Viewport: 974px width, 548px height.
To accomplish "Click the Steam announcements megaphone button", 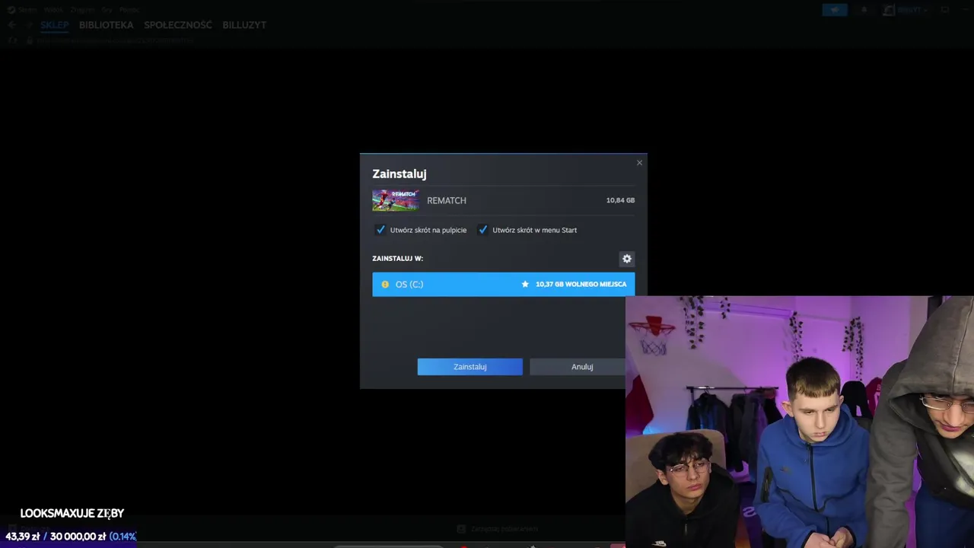I will (x=835, y=10).
